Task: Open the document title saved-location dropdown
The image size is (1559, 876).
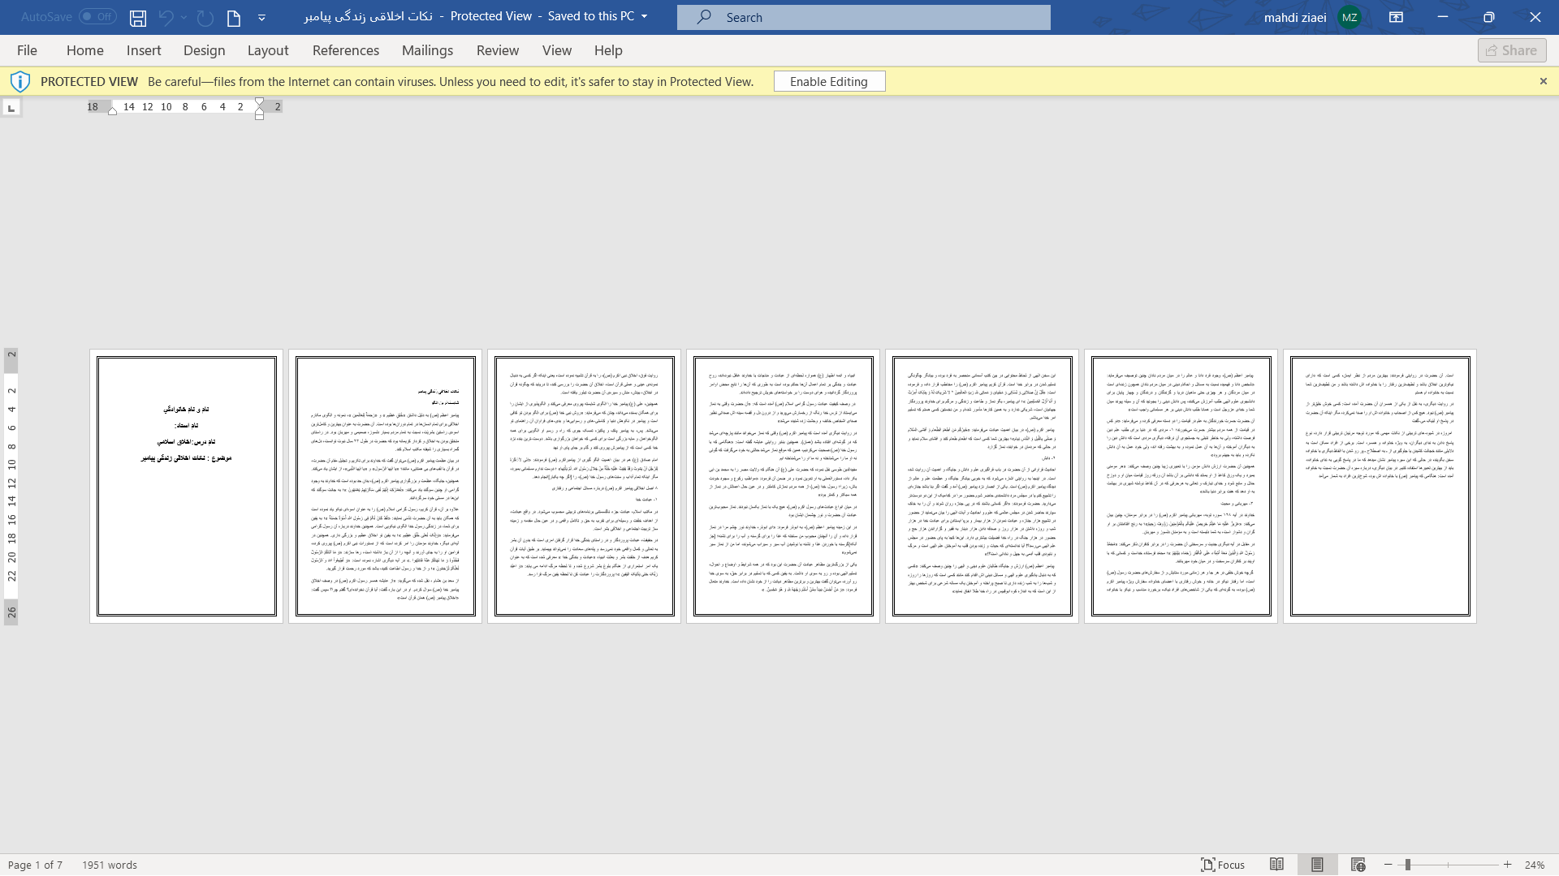Action: click(645, 16)
